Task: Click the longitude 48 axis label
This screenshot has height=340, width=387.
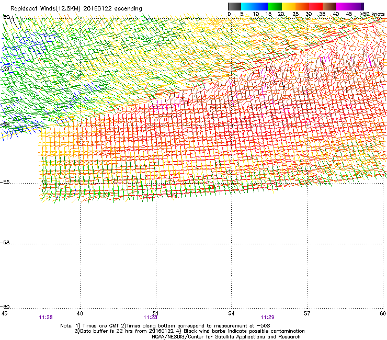Action: click(79, 313)
